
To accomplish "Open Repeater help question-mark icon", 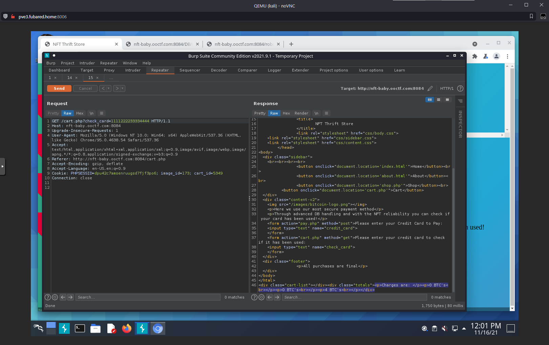I will coord(460,88).
